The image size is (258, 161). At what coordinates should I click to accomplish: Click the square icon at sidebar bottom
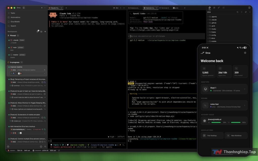click(x=41, y=147)
